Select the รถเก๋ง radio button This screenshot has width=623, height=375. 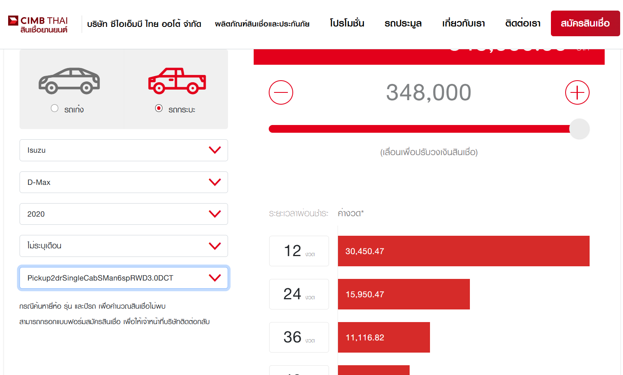(x=55, y=108)
